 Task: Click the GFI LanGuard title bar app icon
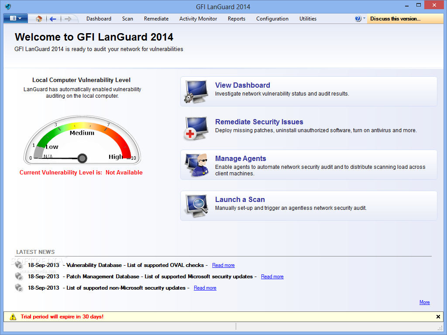(8, 6)
